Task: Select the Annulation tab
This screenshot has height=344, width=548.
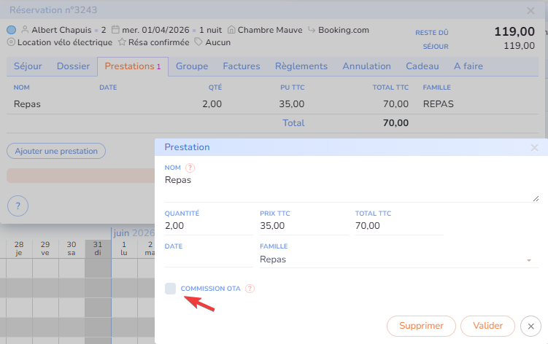Action: coord(366,66)
